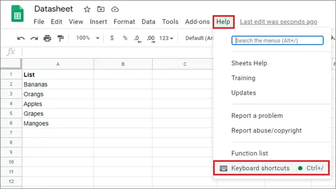Open the Edit menu
The width and height of the screenshot is (336, 189).
click(56, 21)
